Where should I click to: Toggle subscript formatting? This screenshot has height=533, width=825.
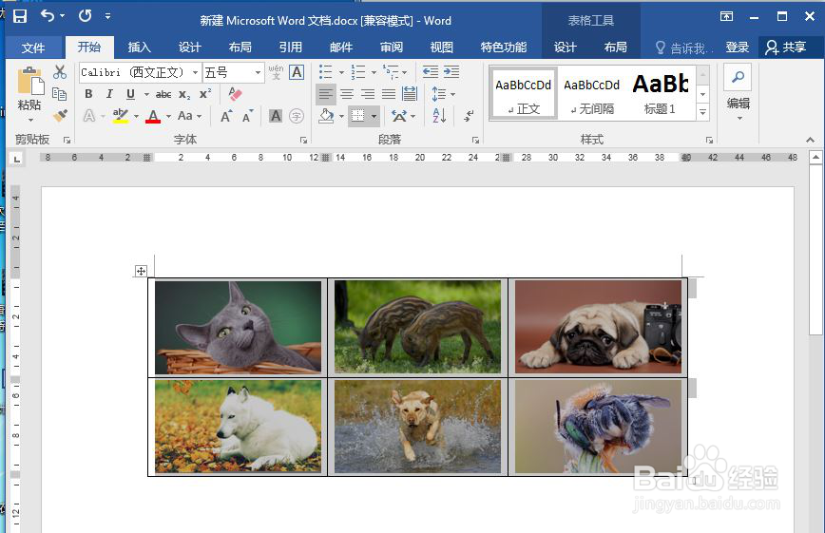(184, 95)
